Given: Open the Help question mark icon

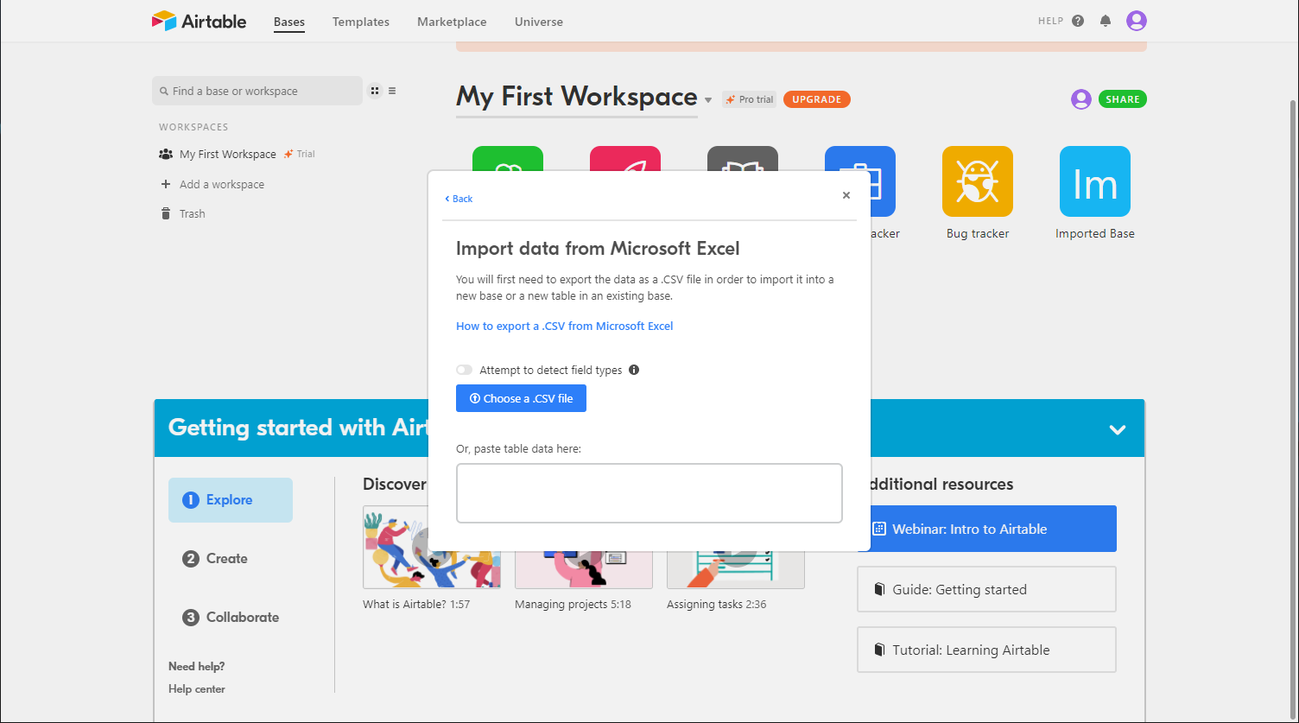Looking at the screenshot, I should [x=1078, y=21].
